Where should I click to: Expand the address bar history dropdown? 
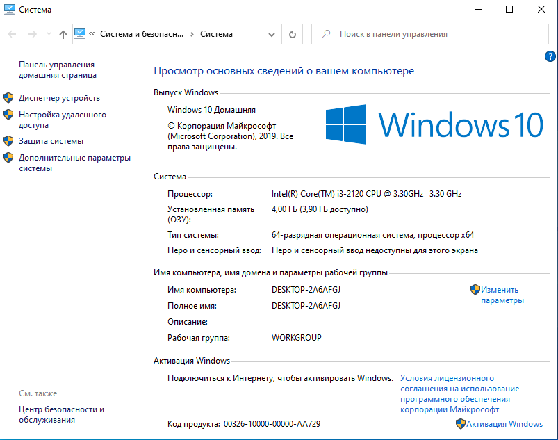pos(272,35)
